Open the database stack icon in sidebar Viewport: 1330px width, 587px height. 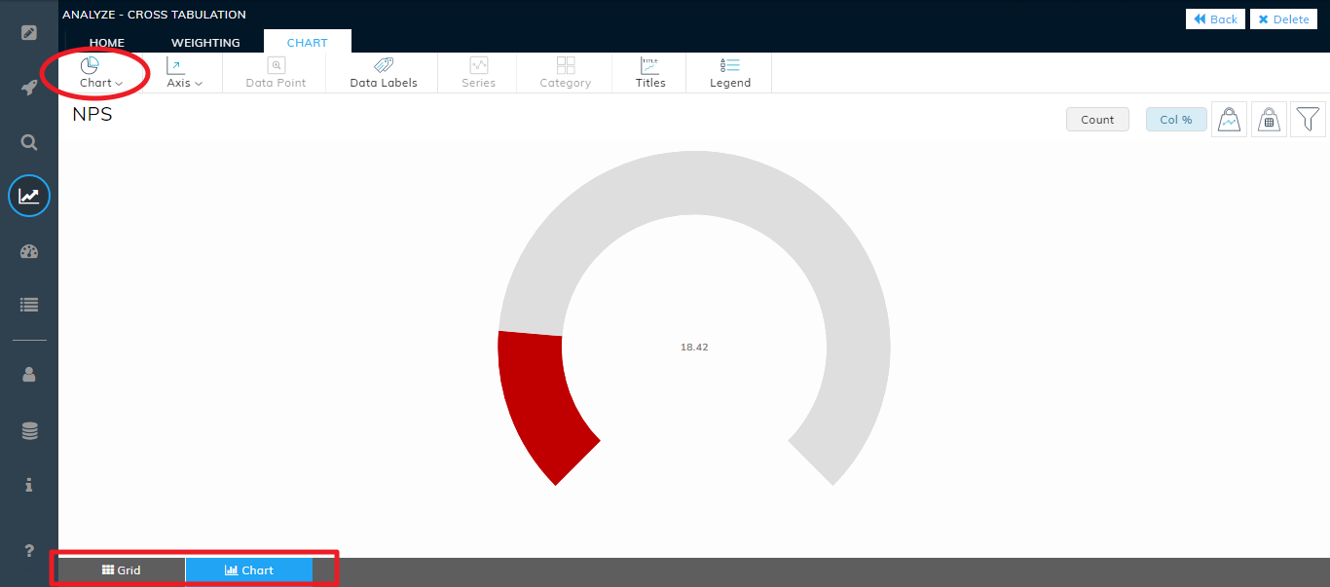tap(29, 430)
